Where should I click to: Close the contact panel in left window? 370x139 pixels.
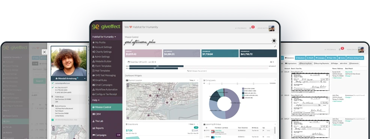(44, 52)
